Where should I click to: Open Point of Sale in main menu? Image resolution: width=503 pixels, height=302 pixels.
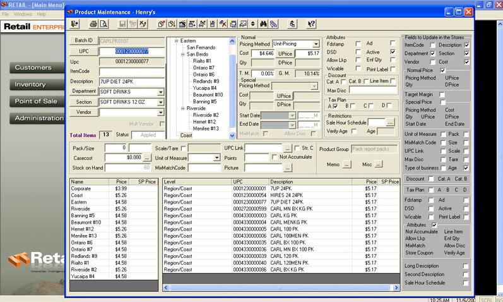coord(37,101)
